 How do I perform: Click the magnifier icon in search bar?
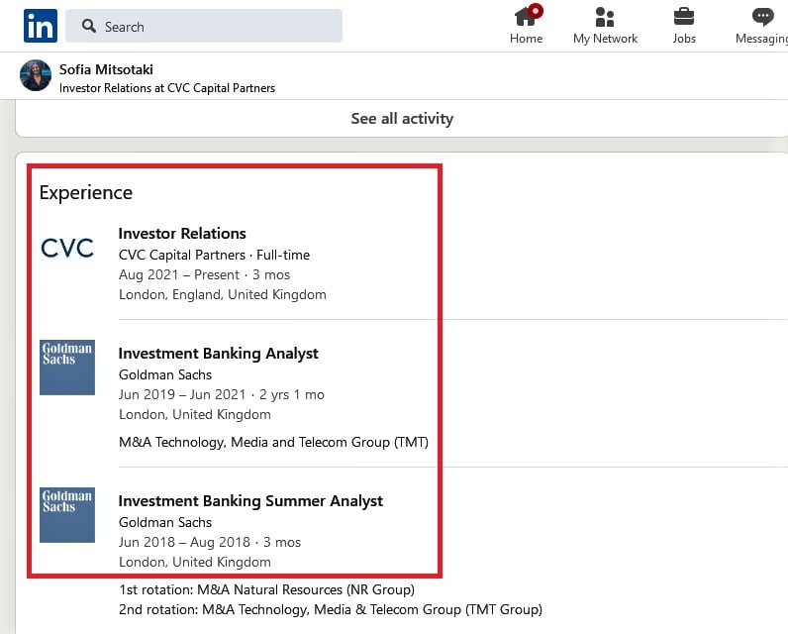pos(89,26)
